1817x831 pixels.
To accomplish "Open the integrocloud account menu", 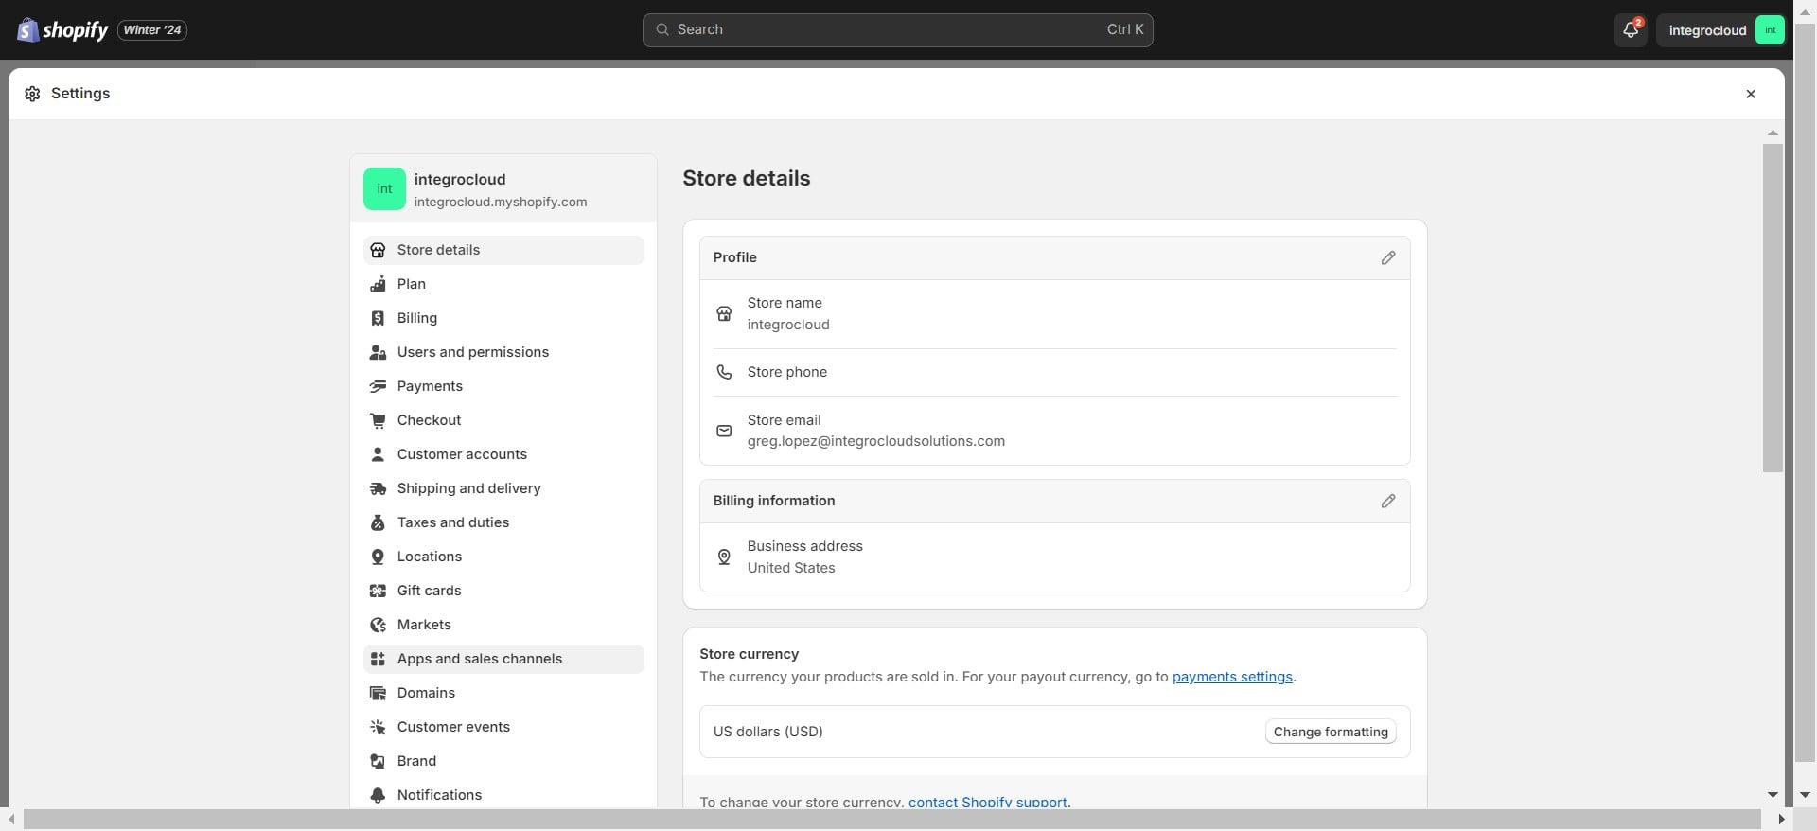I will pos(1720,30).
